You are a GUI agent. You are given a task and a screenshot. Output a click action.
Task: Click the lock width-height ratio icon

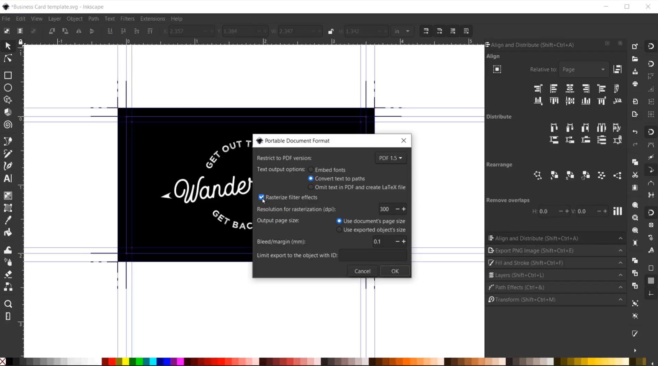331,31
